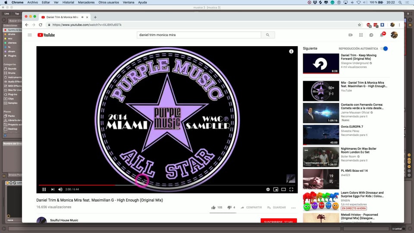
Task: Go back in Chrome
Action: click(x=27, y=25)
